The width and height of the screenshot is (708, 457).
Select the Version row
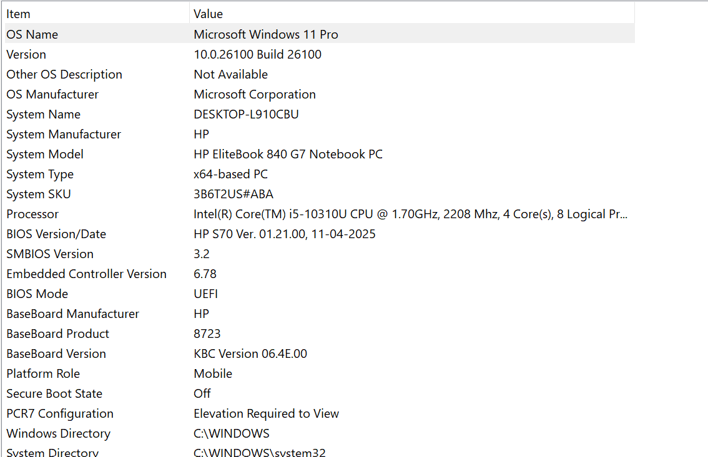(x=320, y=54)
